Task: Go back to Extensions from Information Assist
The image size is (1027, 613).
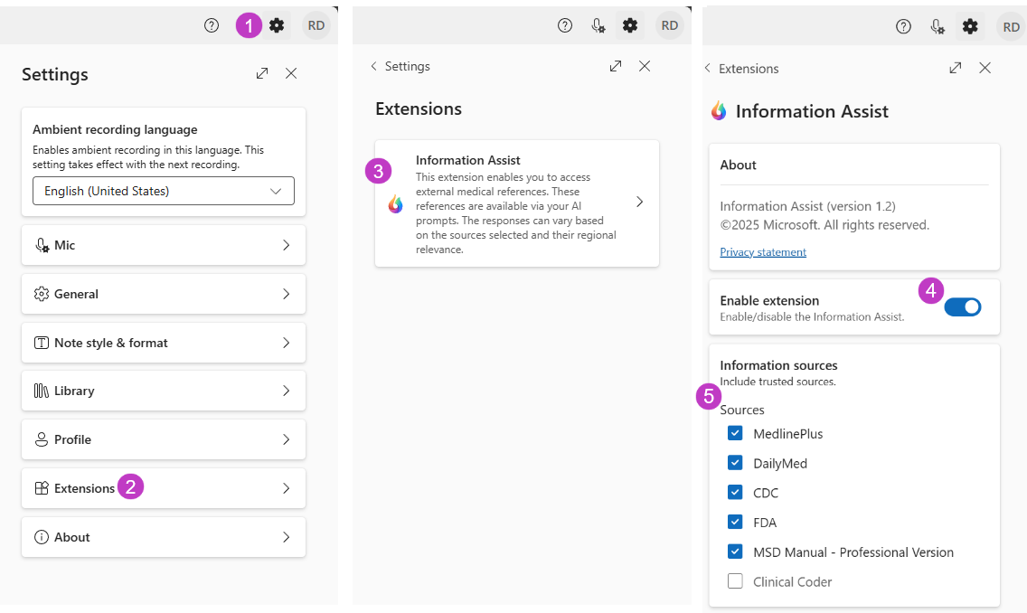Action: tap(740, 69)
